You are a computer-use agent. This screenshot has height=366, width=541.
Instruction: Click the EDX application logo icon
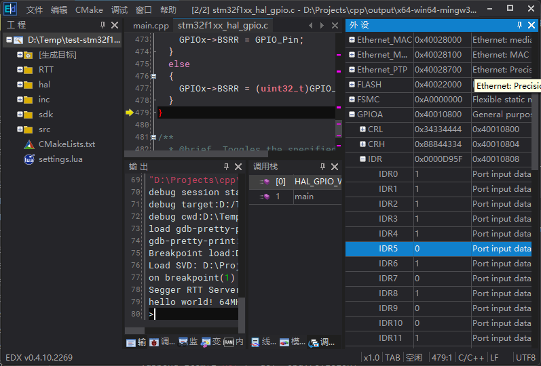[x=10, y=9]
